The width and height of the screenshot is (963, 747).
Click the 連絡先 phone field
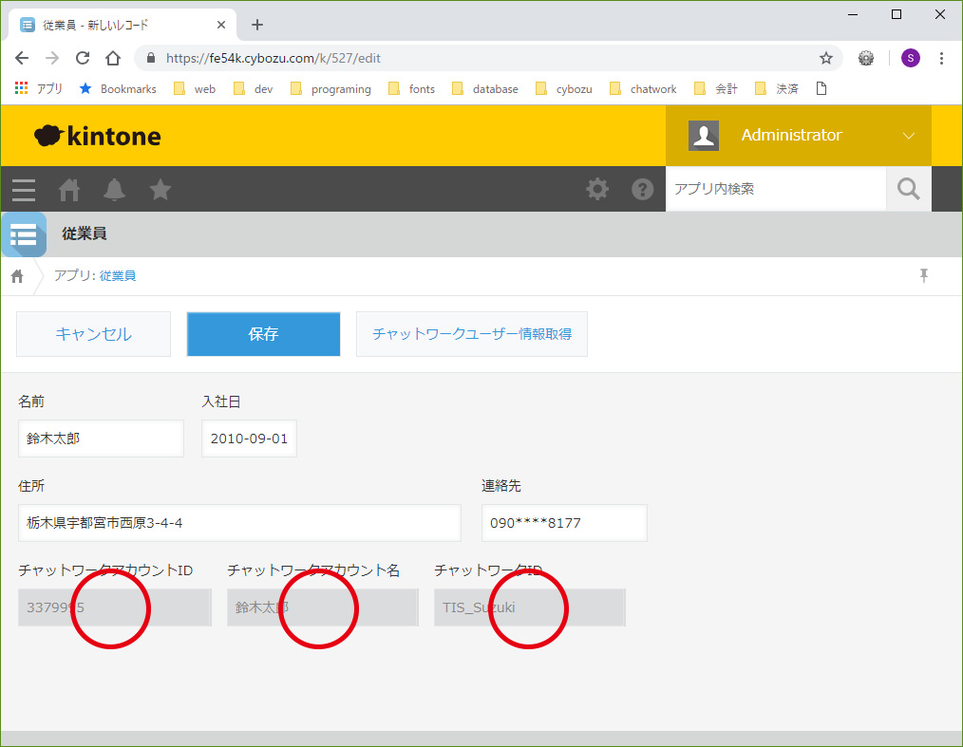(x=564, y=523)
